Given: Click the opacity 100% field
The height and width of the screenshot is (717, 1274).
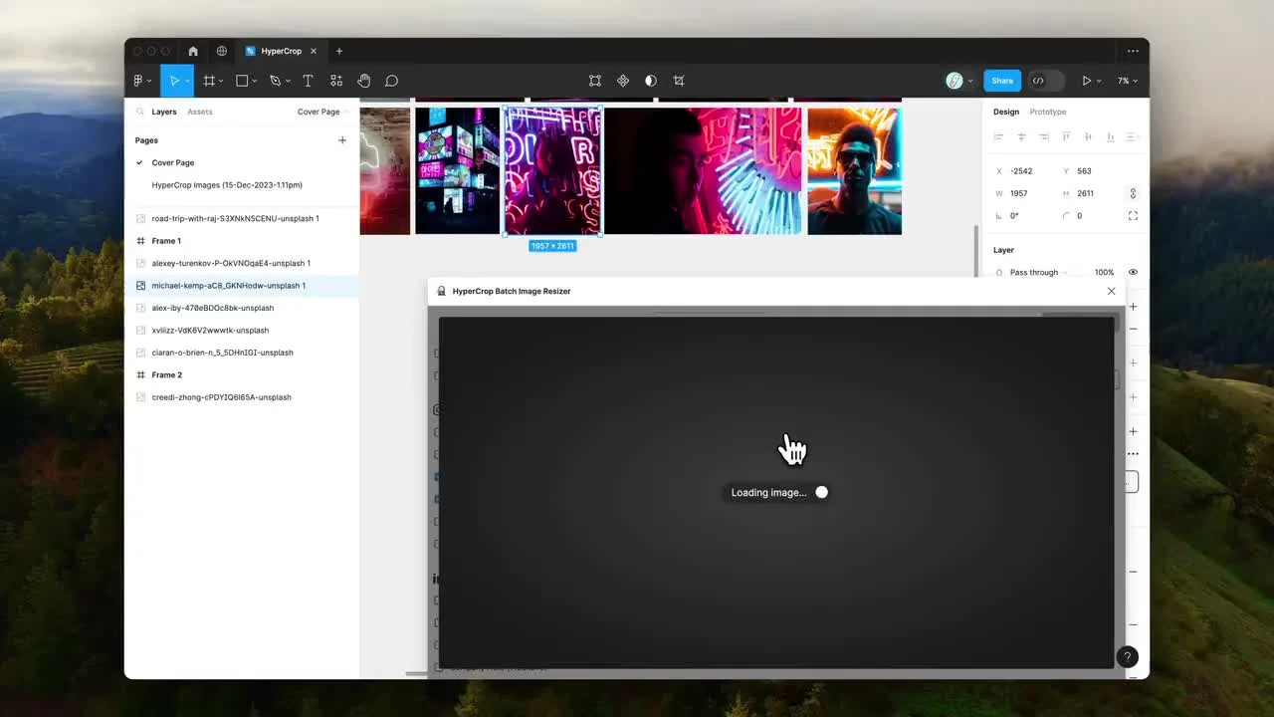Looking at the screenshot, I should pos(1104,272).
